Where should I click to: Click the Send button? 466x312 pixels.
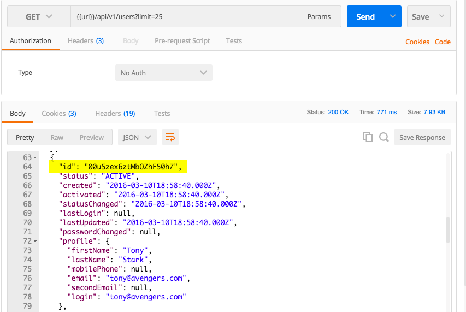(365, 17)
